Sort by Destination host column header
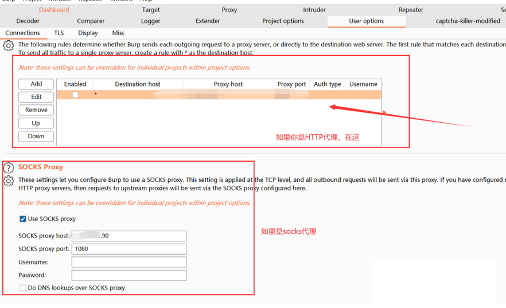506x308 pixels. coord(138,84)
